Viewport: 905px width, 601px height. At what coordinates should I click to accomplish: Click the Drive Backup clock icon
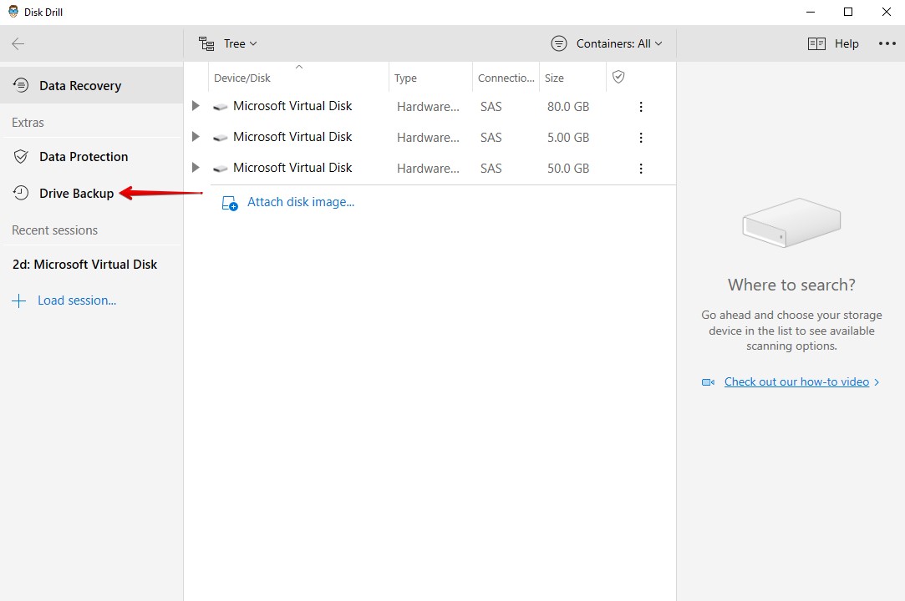pyautogui.click(x=21, y=193)
